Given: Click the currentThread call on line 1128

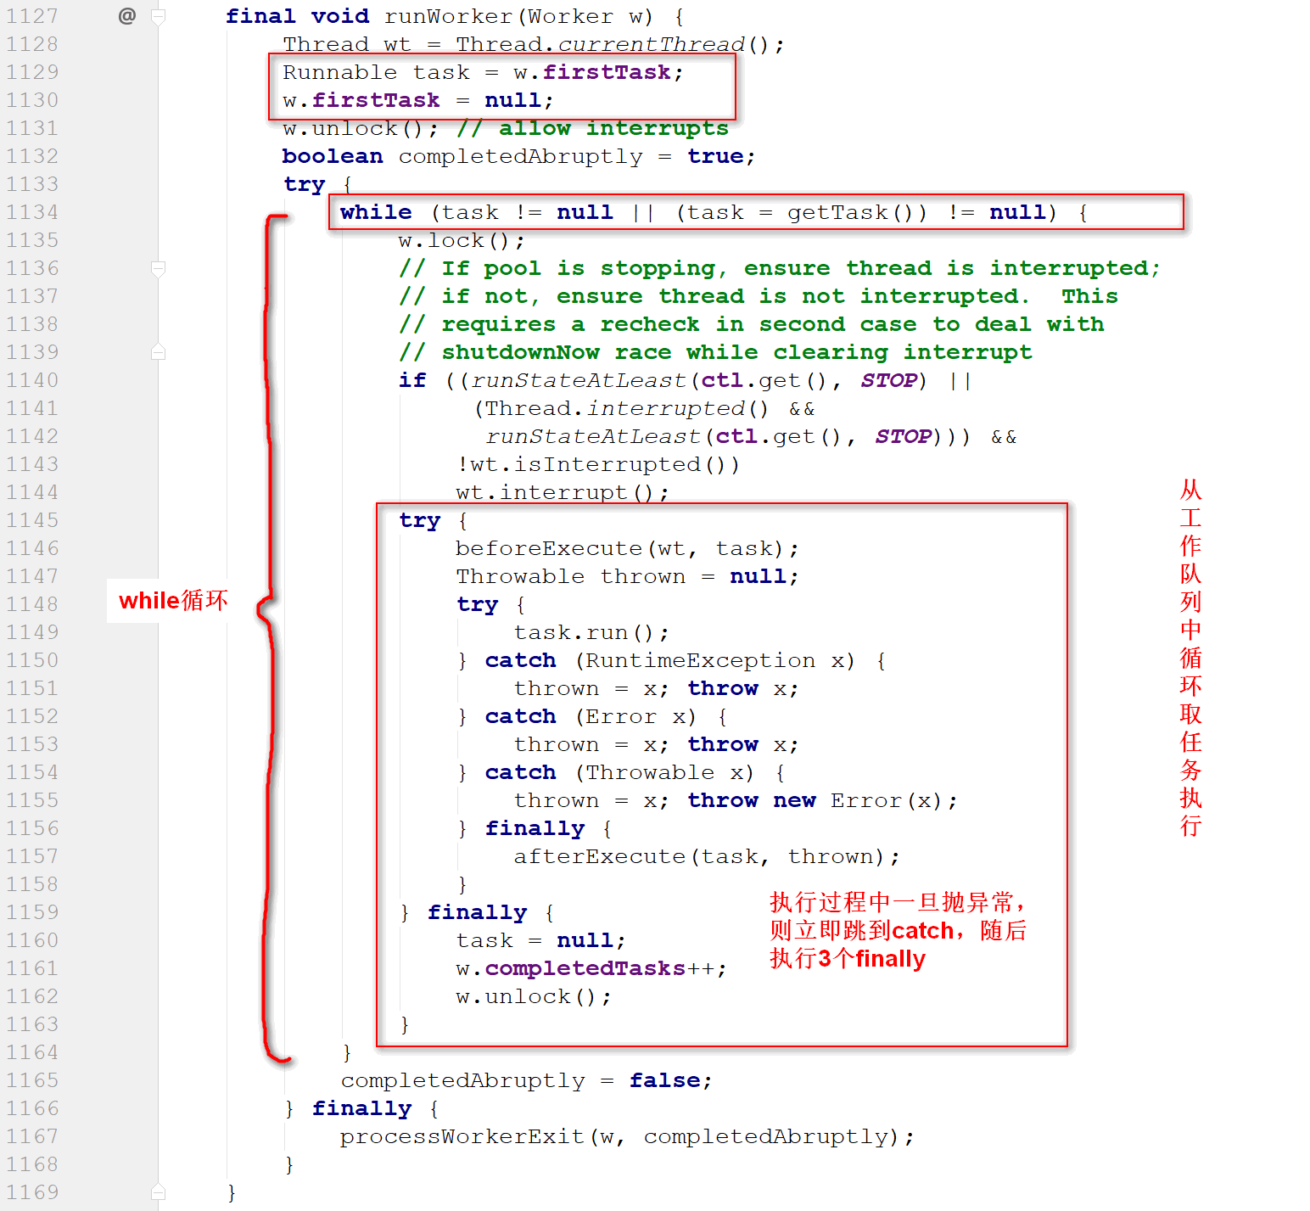Looking at the screenshot, I should [x=651, y=44].
